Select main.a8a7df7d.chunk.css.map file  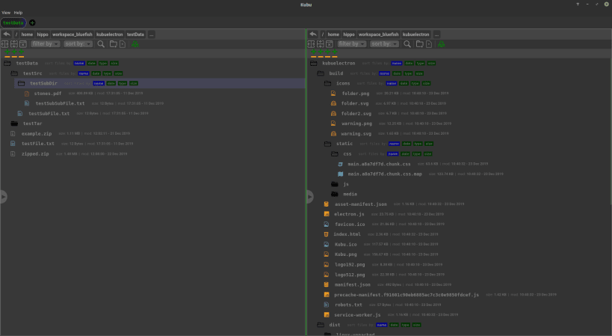(x=385, y=174)
